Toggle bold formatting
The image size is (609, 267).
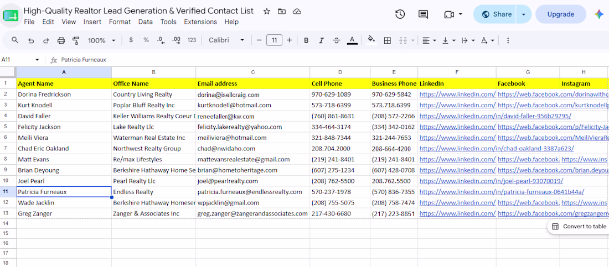pyautogui.click(x=306, y=40)
